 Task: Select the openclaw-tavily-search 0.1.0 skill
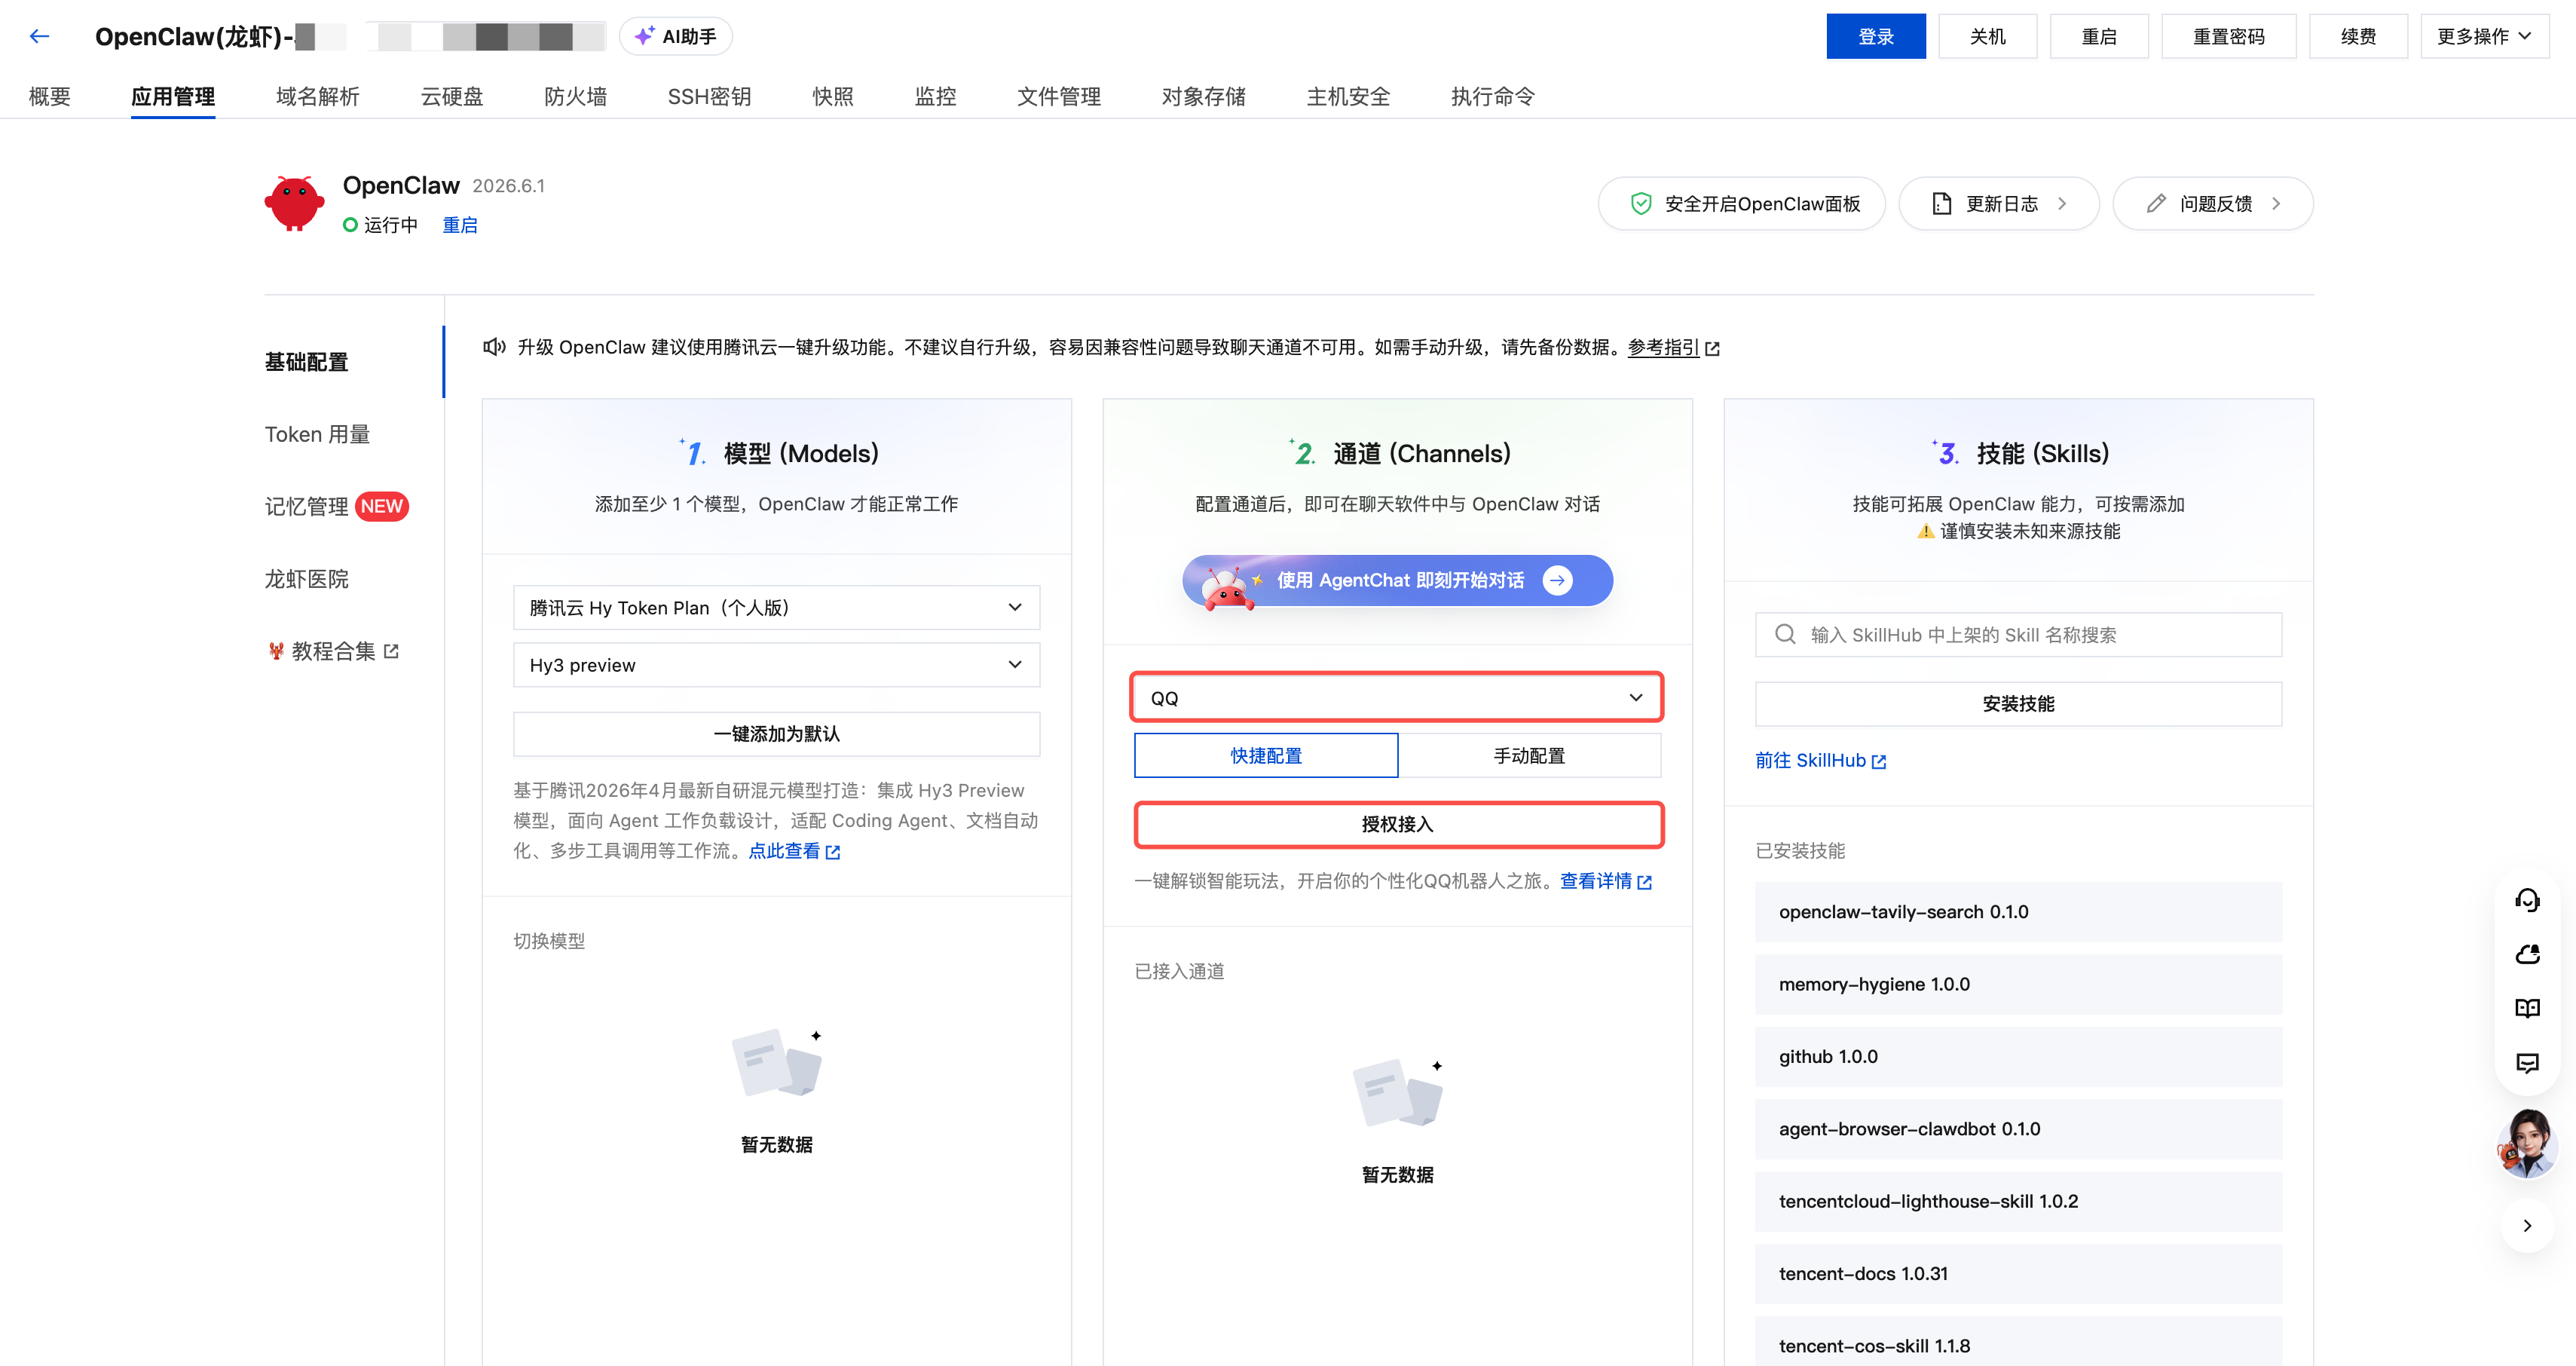click(2018, 912)
